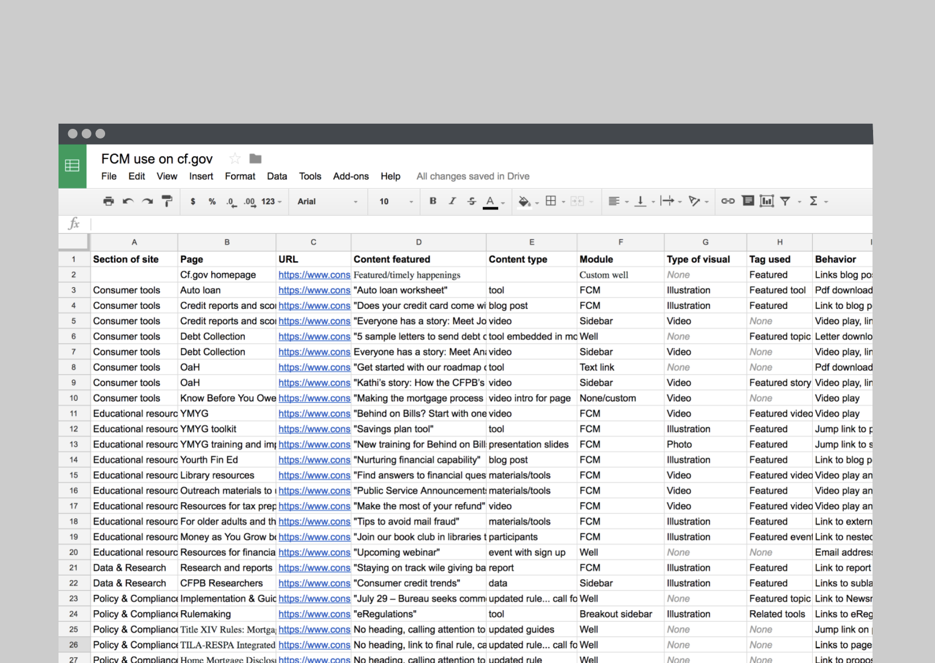Open the Borders icon menu
The width and height of the screenshot is (935, 663).
pyautogui.click(x=550, y=201)
